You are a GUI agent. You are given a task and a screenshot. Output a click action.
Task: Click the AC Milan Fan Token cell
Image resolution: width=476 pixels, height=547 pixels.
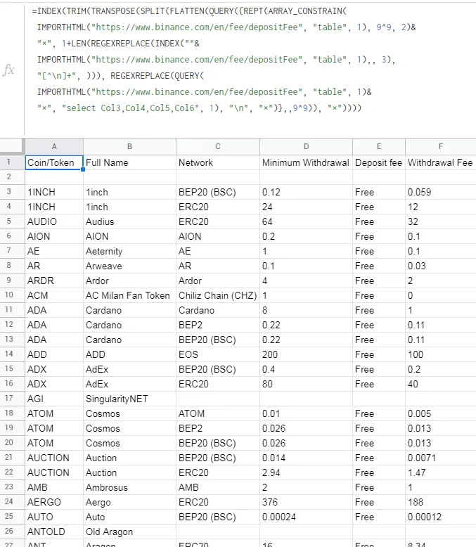(x=127, y=296)
